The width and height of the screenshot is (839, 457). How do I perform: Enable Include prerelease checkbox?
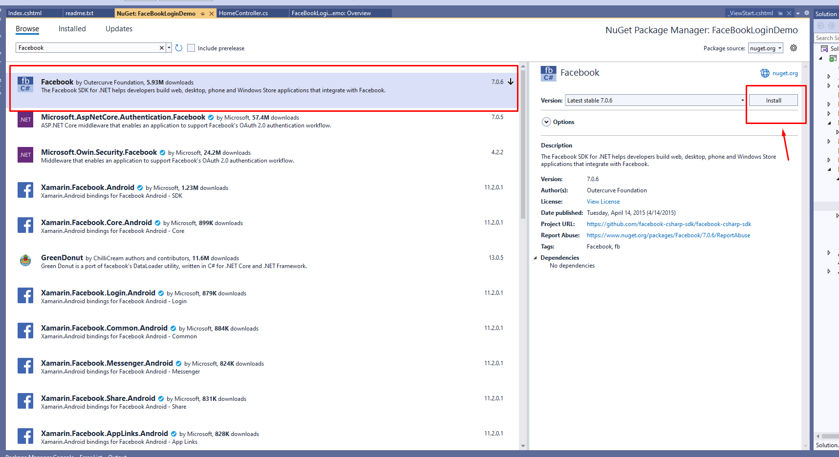[x=191, y=48]
